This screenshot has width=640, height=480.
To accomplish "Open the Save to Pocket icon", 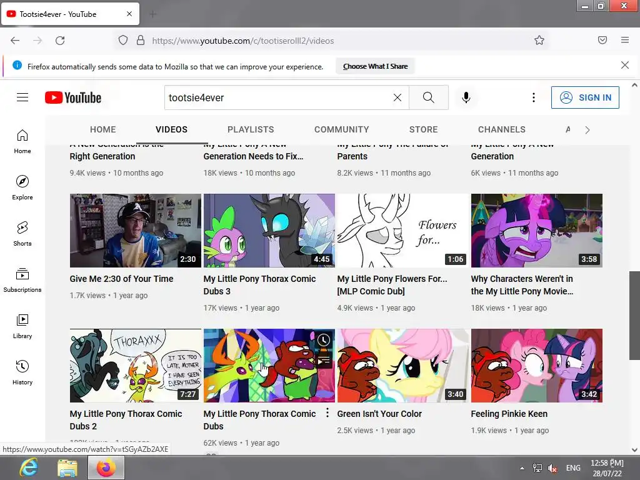I will (x=602, y=40).
